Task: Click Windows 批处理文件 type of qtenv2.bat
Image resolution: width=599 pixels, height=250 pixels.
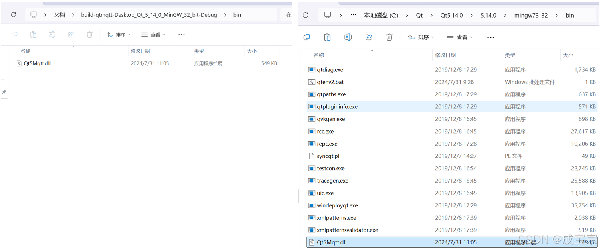Action: point(530,82)
